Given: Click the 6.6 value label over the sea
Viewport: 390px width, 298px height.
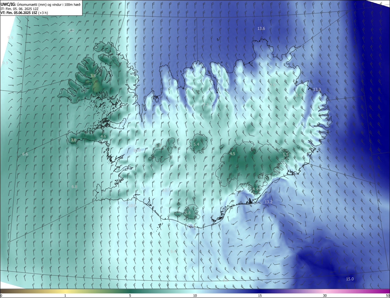Looking at the screenshot, I should [x=25, y=154].
